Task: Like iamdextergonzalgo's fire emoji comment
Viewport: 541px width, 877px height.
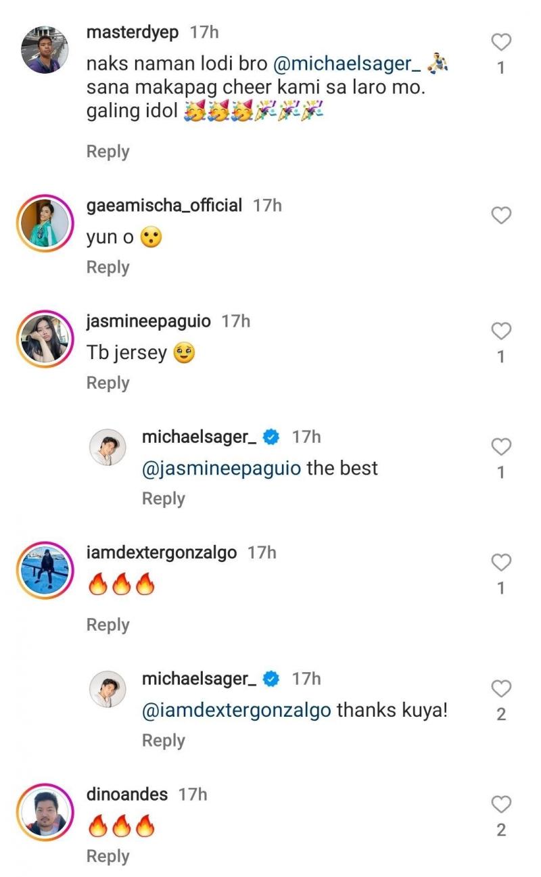Action: pos(500,563)
